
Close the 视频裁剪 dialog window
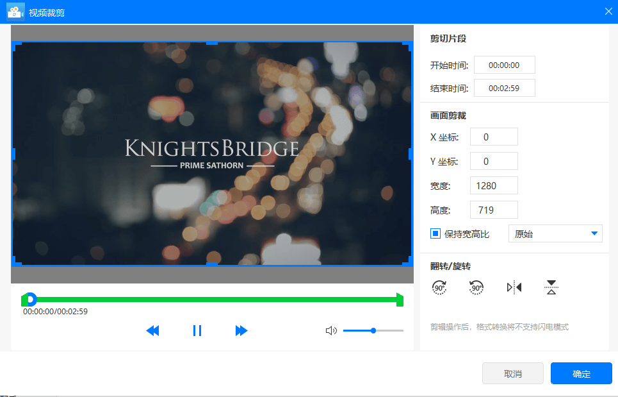[608, 12]
